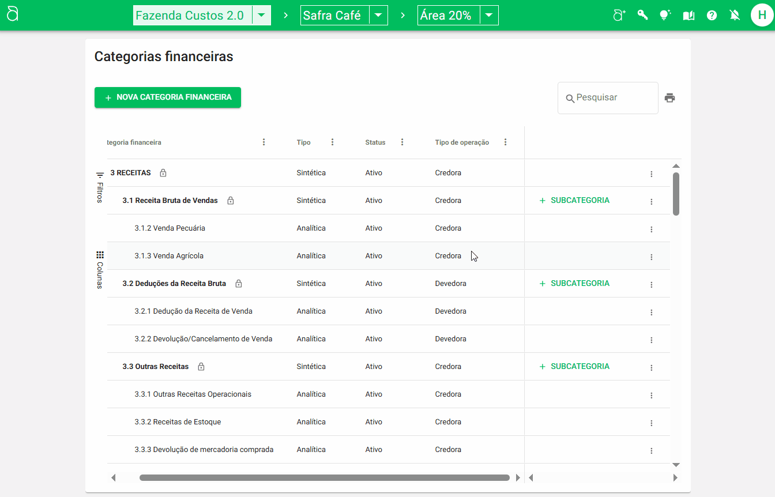Screen dimensions: 775x497
Task: Click the app logo in top-left corner
Action: [13, 14]
